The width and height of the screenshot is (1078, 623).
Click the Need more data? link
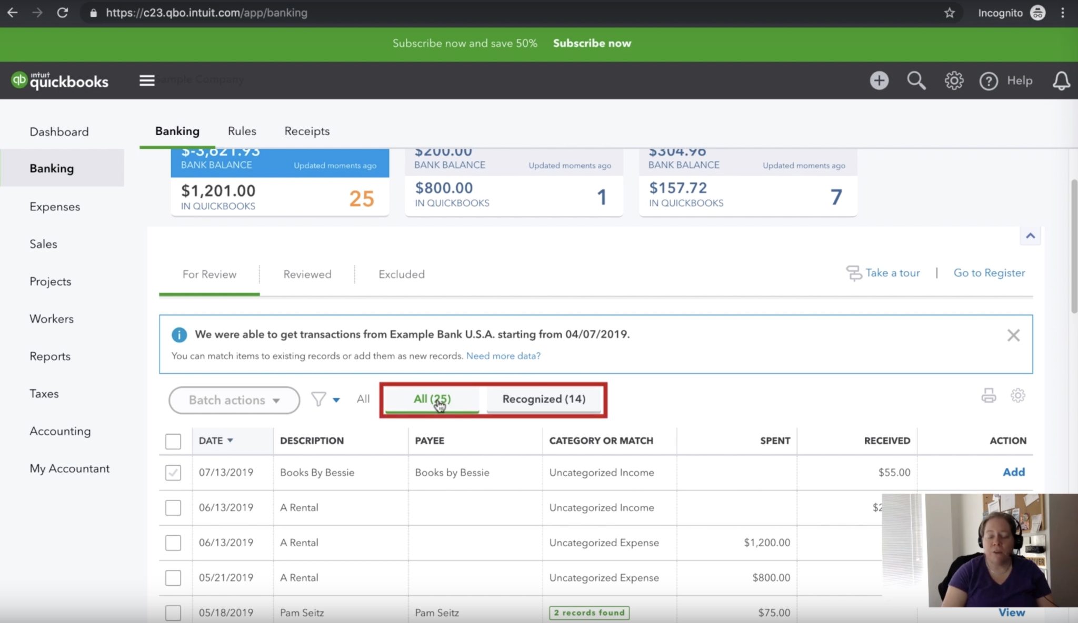(x=503, y=356)
